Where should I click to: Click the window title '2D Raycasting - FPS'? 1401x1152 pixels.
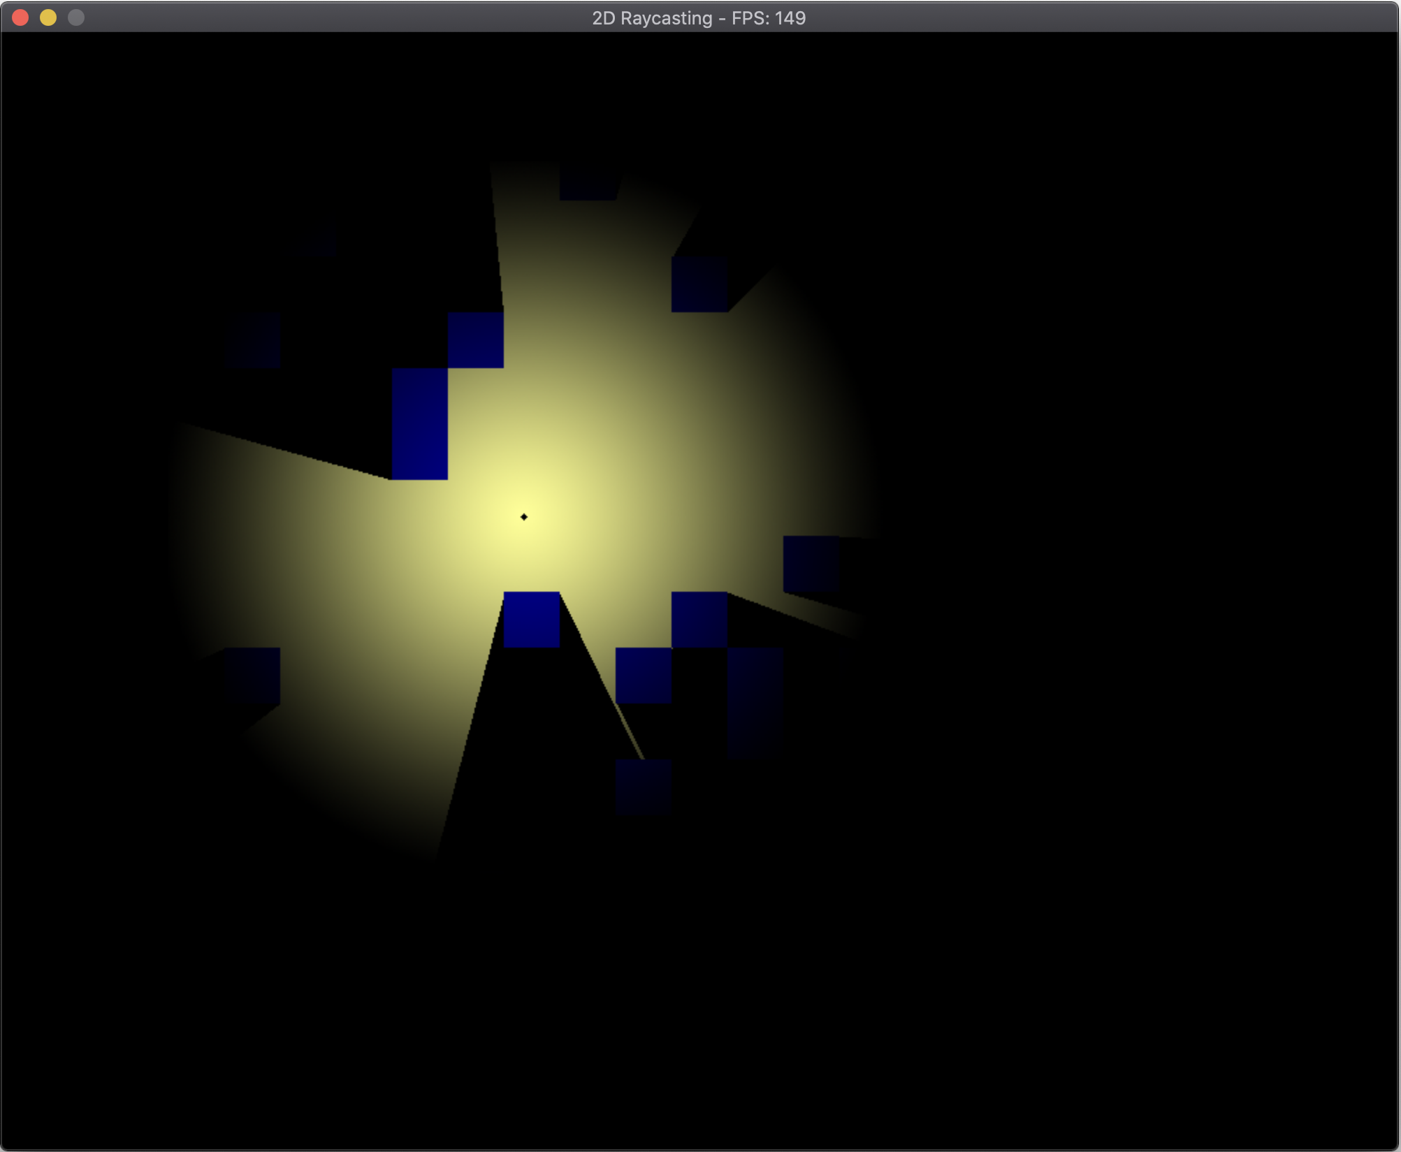(699, 17)
